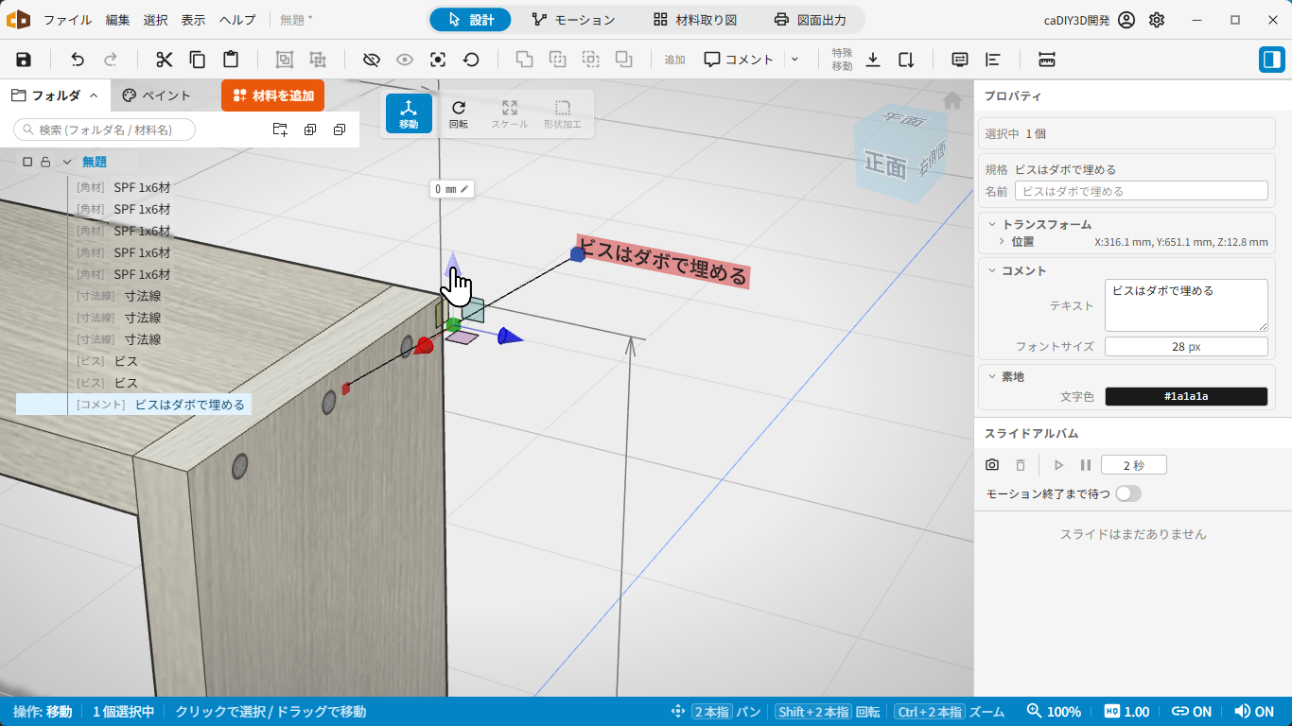Click the folder search input field
Screen dimensions: 1292x726
click(105, 130)
